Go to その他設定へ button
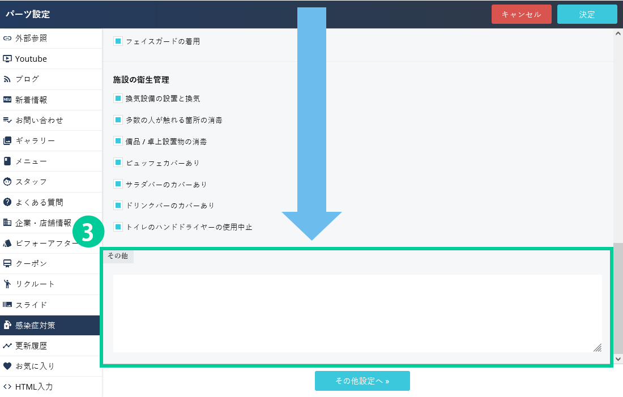The width and height of the screenshot is (623, 397). click(x=362, y=381)
